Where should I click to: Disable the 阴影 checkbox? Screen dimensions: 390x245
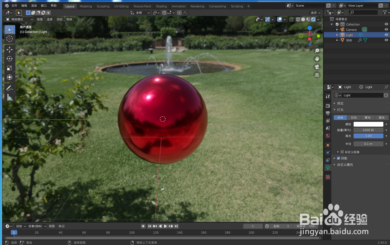(338, 158)
